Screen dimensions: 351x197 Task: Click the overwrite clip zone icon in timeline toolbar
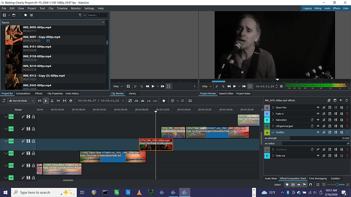click(x=142, y=101)
